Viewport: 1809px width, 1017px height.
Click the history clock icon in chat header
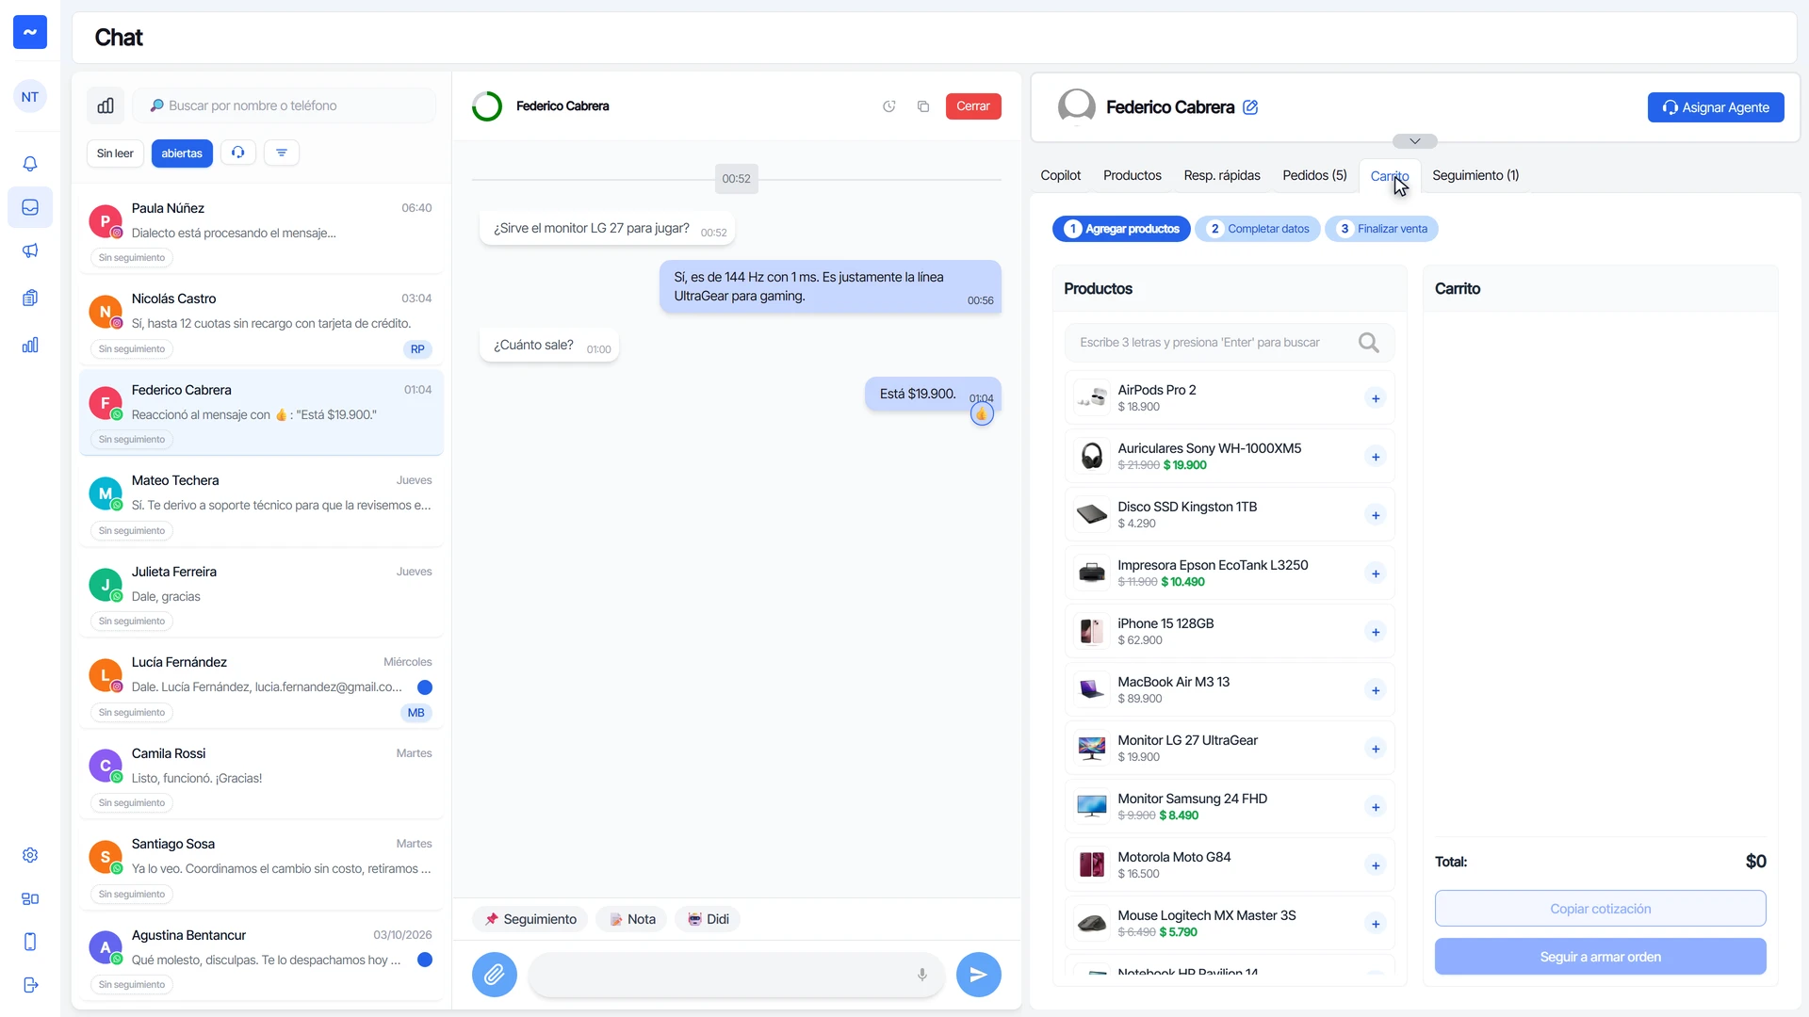(x=888, y=106)
